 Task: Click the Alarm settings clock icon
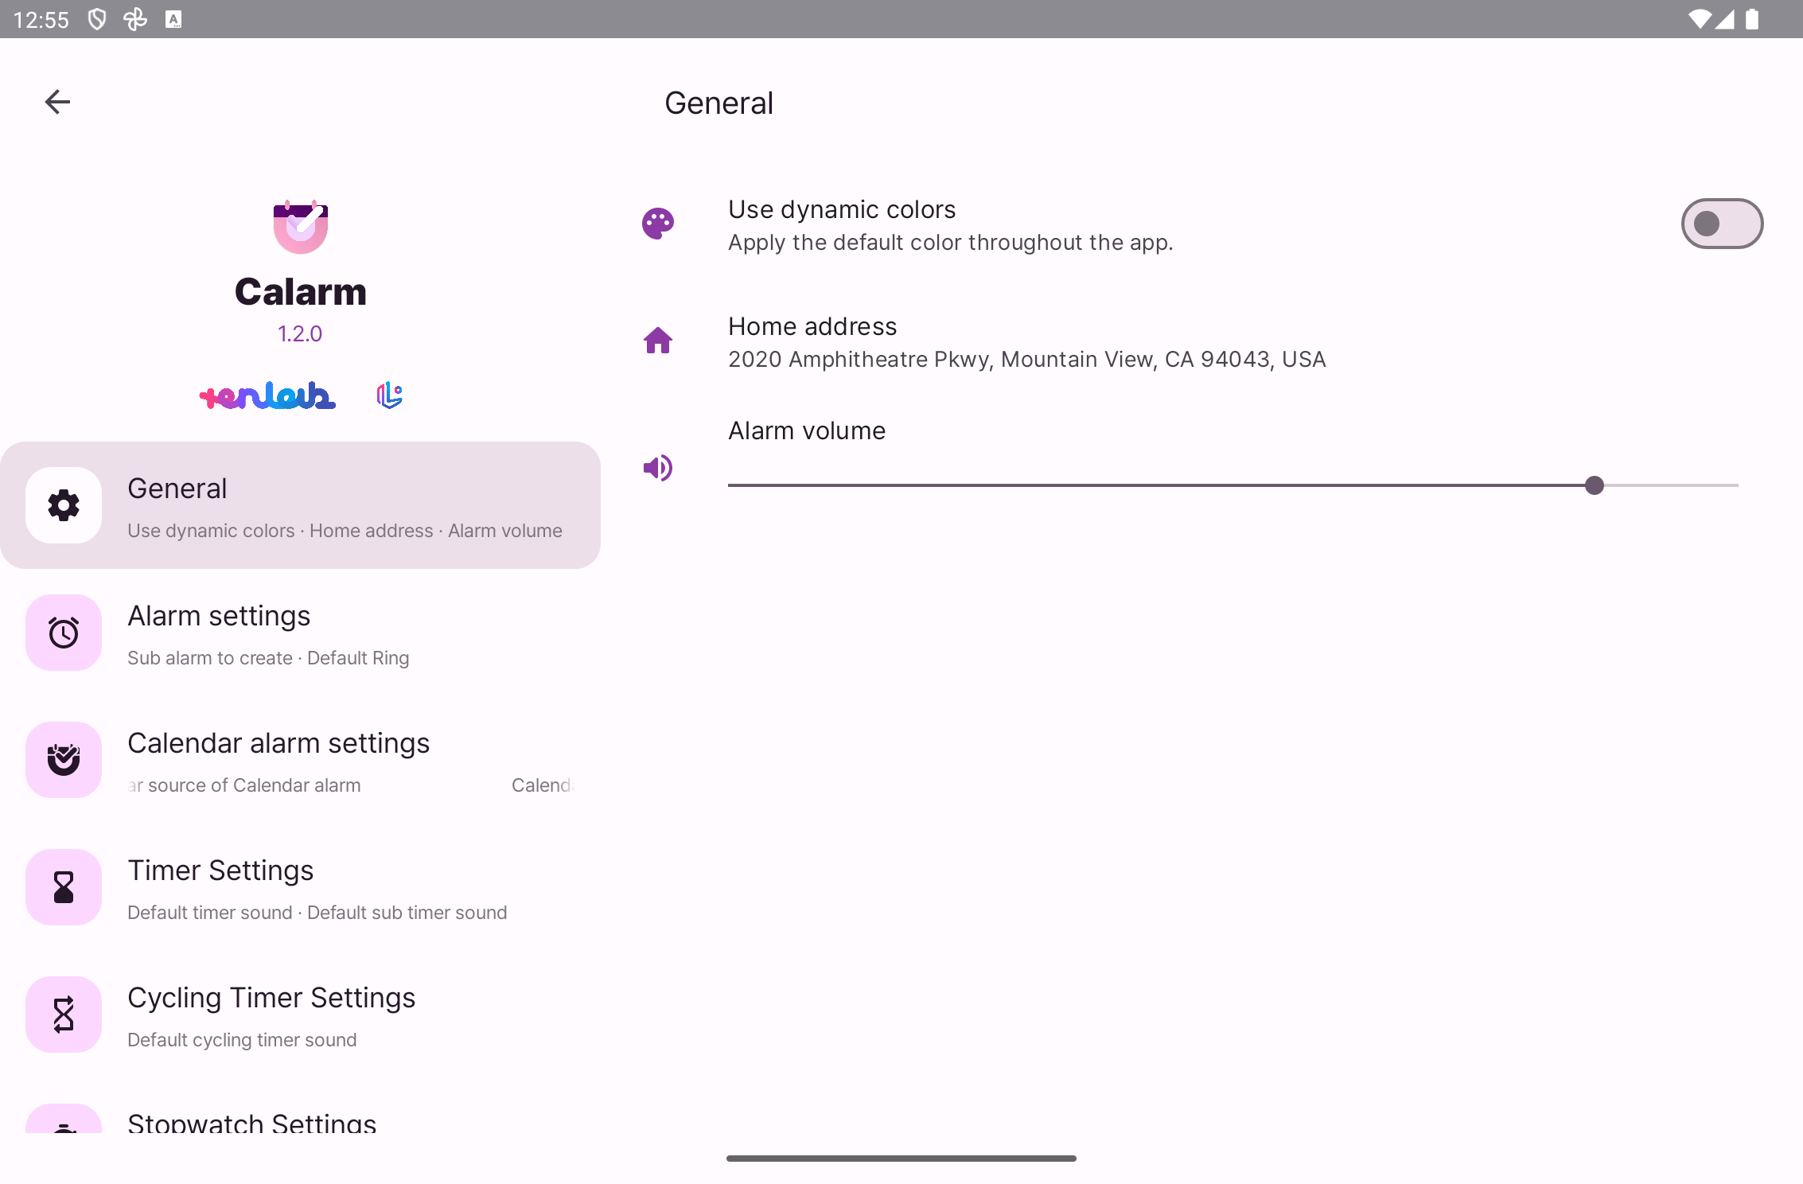(64, 633)
